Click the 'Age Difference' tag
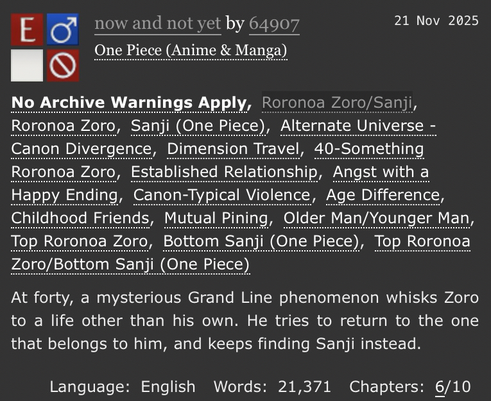The width and height of the screenshot is (491, 401). coord(383,195)
